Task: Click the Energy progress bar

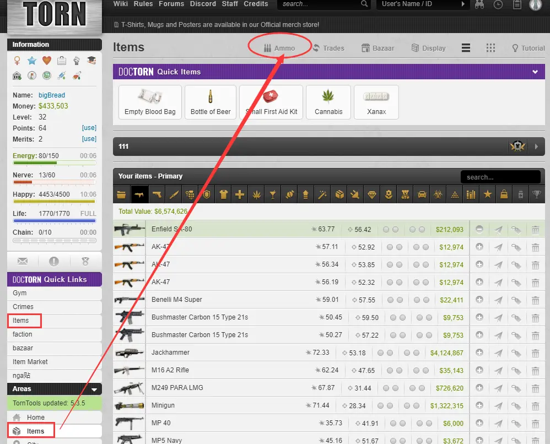Action: pos(55,163)
